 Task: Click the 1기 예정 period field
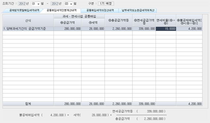click(x=106, y=4)
